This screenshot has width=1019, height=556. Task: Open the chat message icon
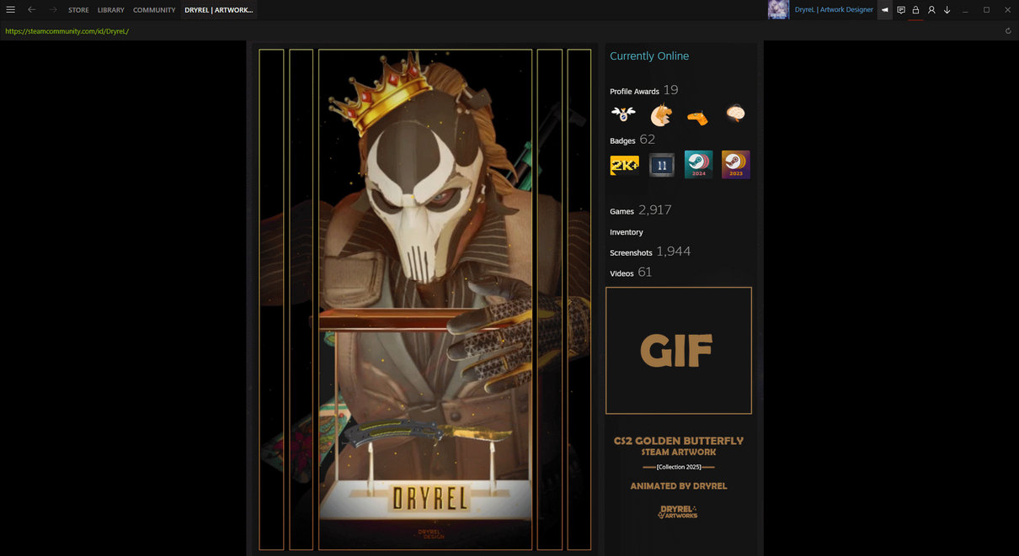click(x=901, y=10)
